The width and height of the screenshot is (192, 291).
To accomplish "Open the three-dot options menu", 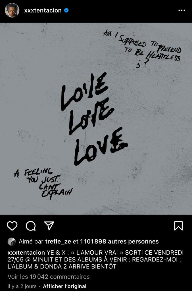I will 181,11.
